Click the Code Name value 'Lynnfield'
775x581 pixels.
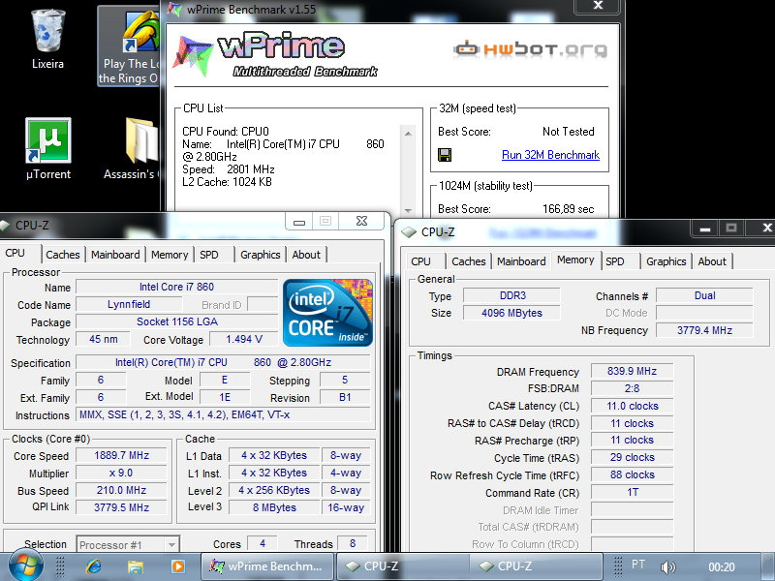coord(129,304)
